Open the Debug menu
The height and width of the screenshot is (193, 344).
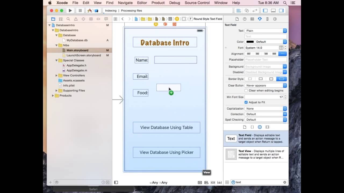[175, 3]
